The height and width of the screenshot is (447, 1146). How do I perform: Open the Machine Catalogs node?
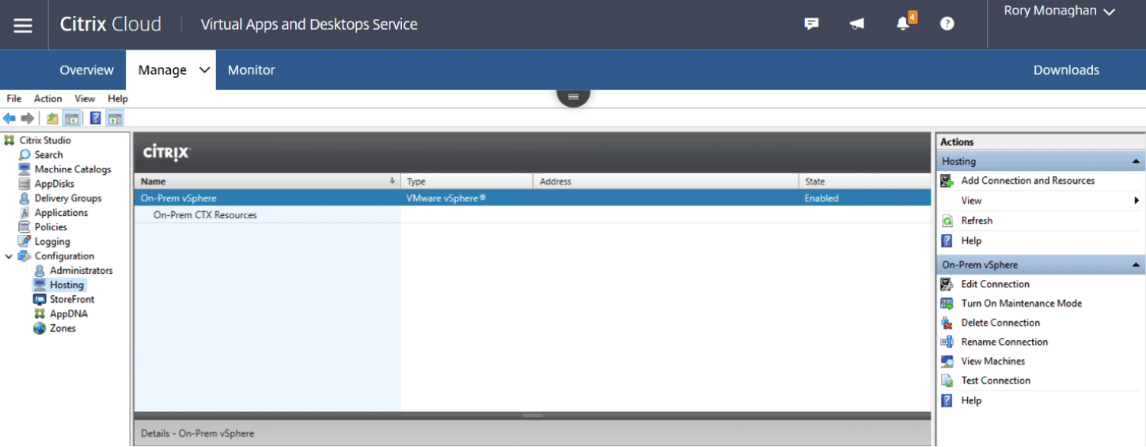click(x=73, y=169)
